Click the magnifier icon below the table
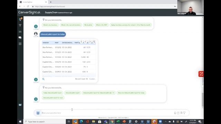 [44, 79]
